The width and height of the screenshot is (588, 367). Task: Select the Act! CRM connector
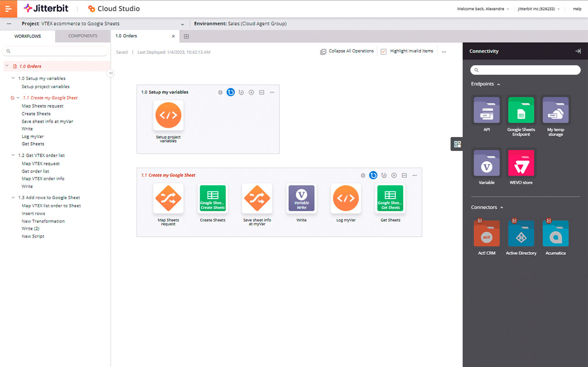(x=486, y=233)
